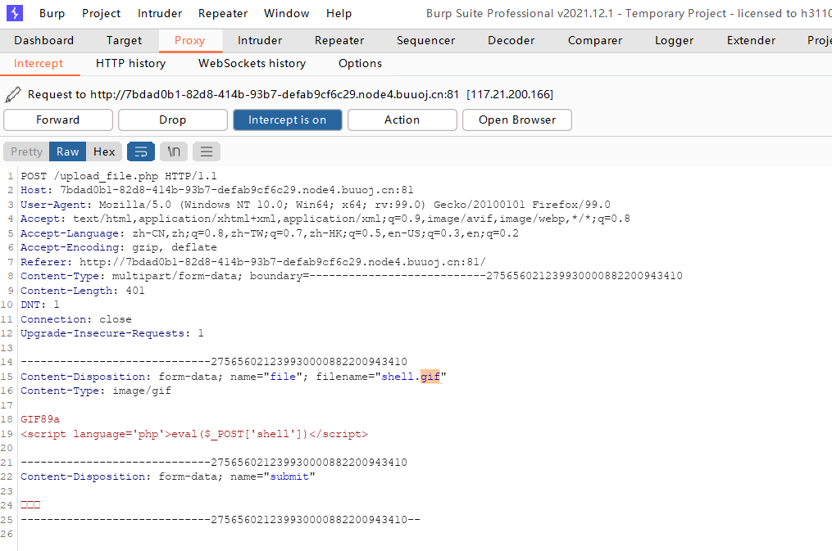
Task: Click the User-Agent header line
Action: coord(316,205)
